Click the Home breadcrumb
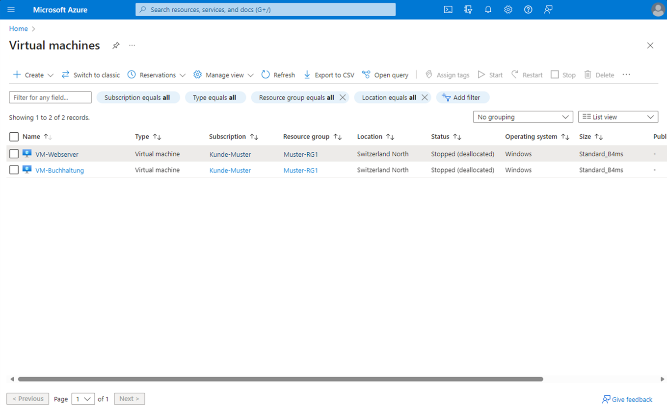Screen dimensions: 667x408 [x=18, y=29]
